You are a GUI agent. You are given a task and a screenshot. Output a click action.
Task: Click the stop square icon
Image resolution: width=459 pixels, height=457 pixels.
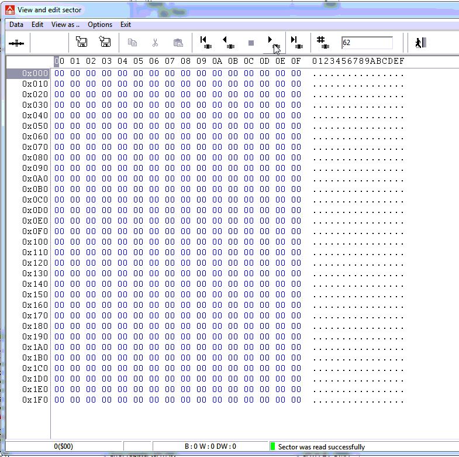coord(251,43)
